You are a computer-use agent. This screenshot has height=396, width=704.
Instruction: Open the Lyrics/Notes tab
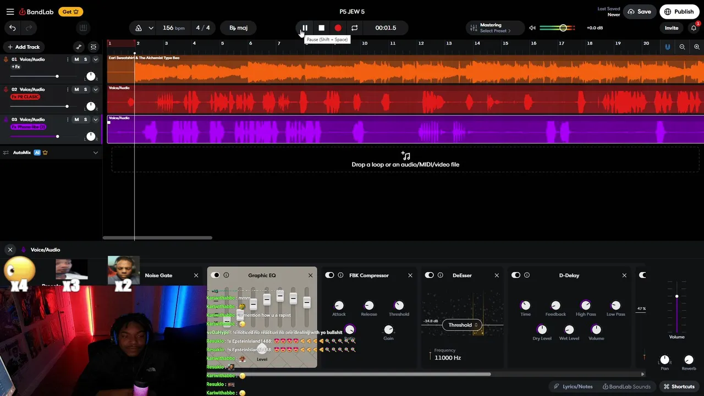(573, 387)
